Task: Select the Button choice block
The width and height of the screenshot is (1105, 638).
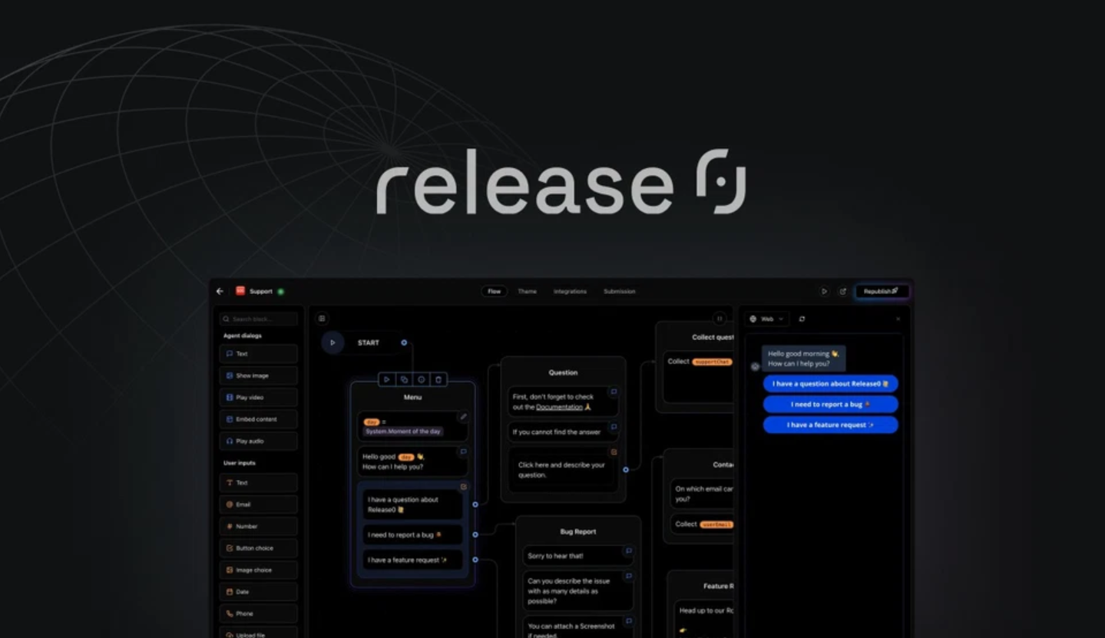Action: coord(259,548)
